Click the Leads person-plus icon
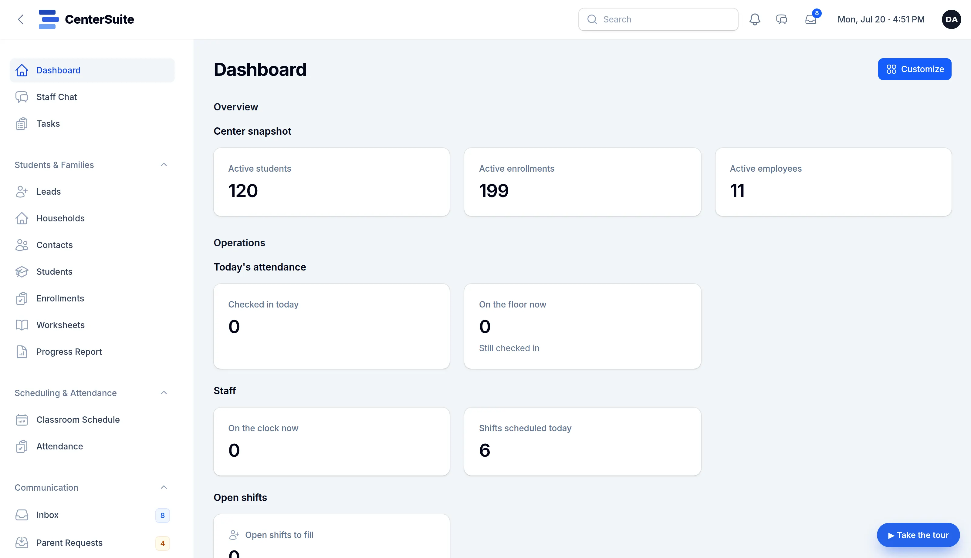The height and width of the screenshot is (558, 971). point(22,192)
